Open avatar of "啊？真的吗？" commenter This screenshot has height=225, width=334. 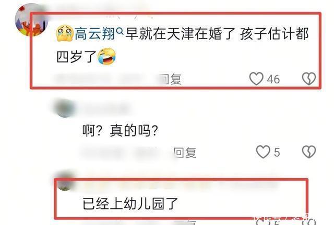65,108
